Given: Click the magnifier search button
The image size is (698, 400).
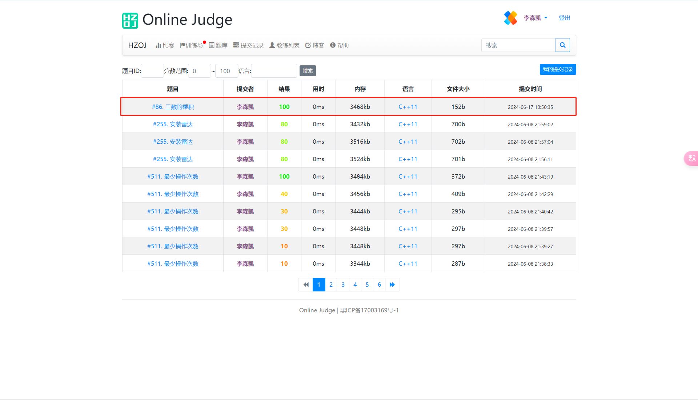Looking at the screenshot, I should coord(562,45).
